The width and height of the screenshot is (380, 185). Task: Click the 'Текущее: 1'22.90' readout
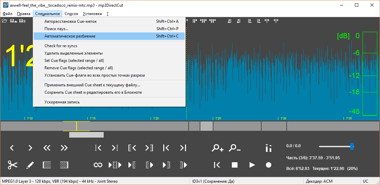click(328, 169)
